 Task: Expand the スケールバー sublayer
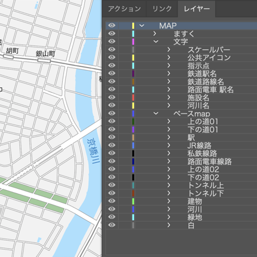[x=169, y=50]
